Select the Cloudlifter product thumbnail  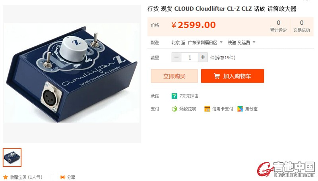pyautogui.click(x=12, y=158)
